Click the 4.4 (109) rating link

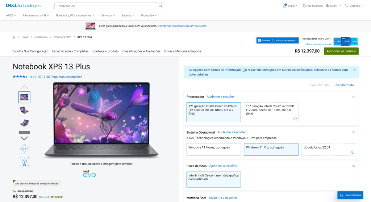pyautogui.click(x=36, y=77)
